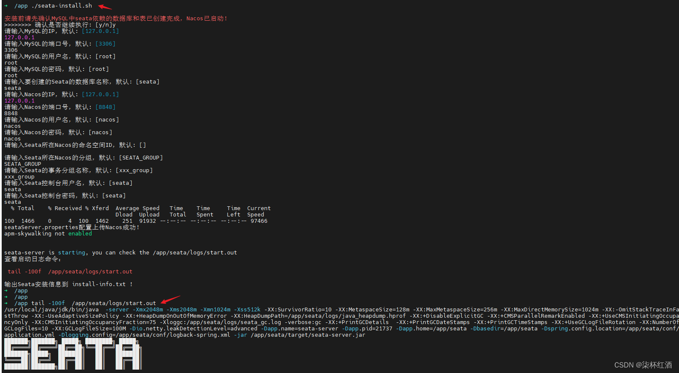The image size is (679, 373).
Task: Click the curl header 'Average Speed'
Action: pyautogui.click(x=138, y=208)
